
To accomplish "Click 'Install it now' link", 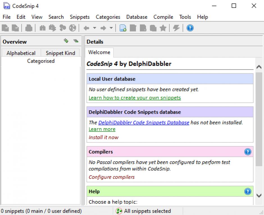I will tap(104, 137).
